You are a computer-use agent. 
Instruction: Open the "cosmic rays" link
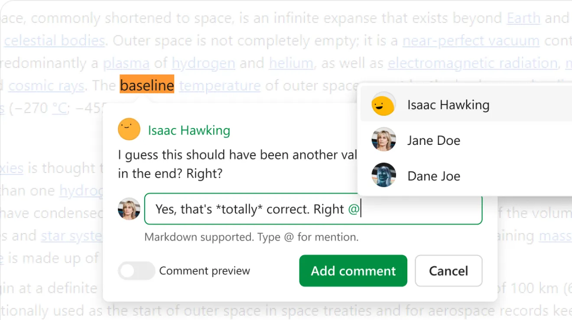pos(46,86)
